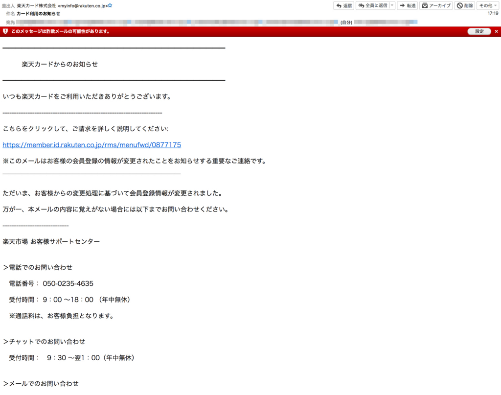Click the >チャットでのお問い合わせ heading
The image size is (501, 395).
44,342
